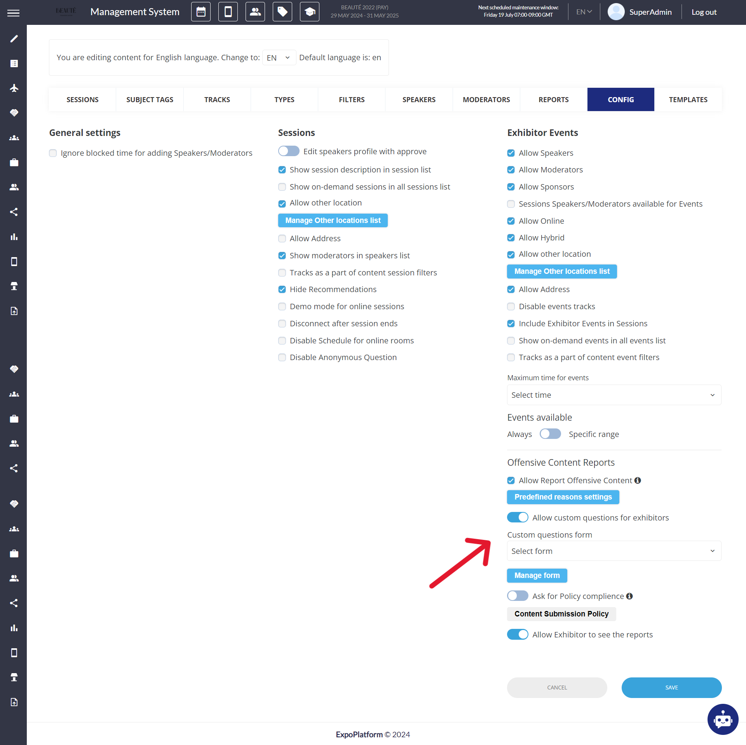The height and width of the screenshot is (745, 746).
Task: Click the SuperAdmin avatar icon
Action: (616, 12)
